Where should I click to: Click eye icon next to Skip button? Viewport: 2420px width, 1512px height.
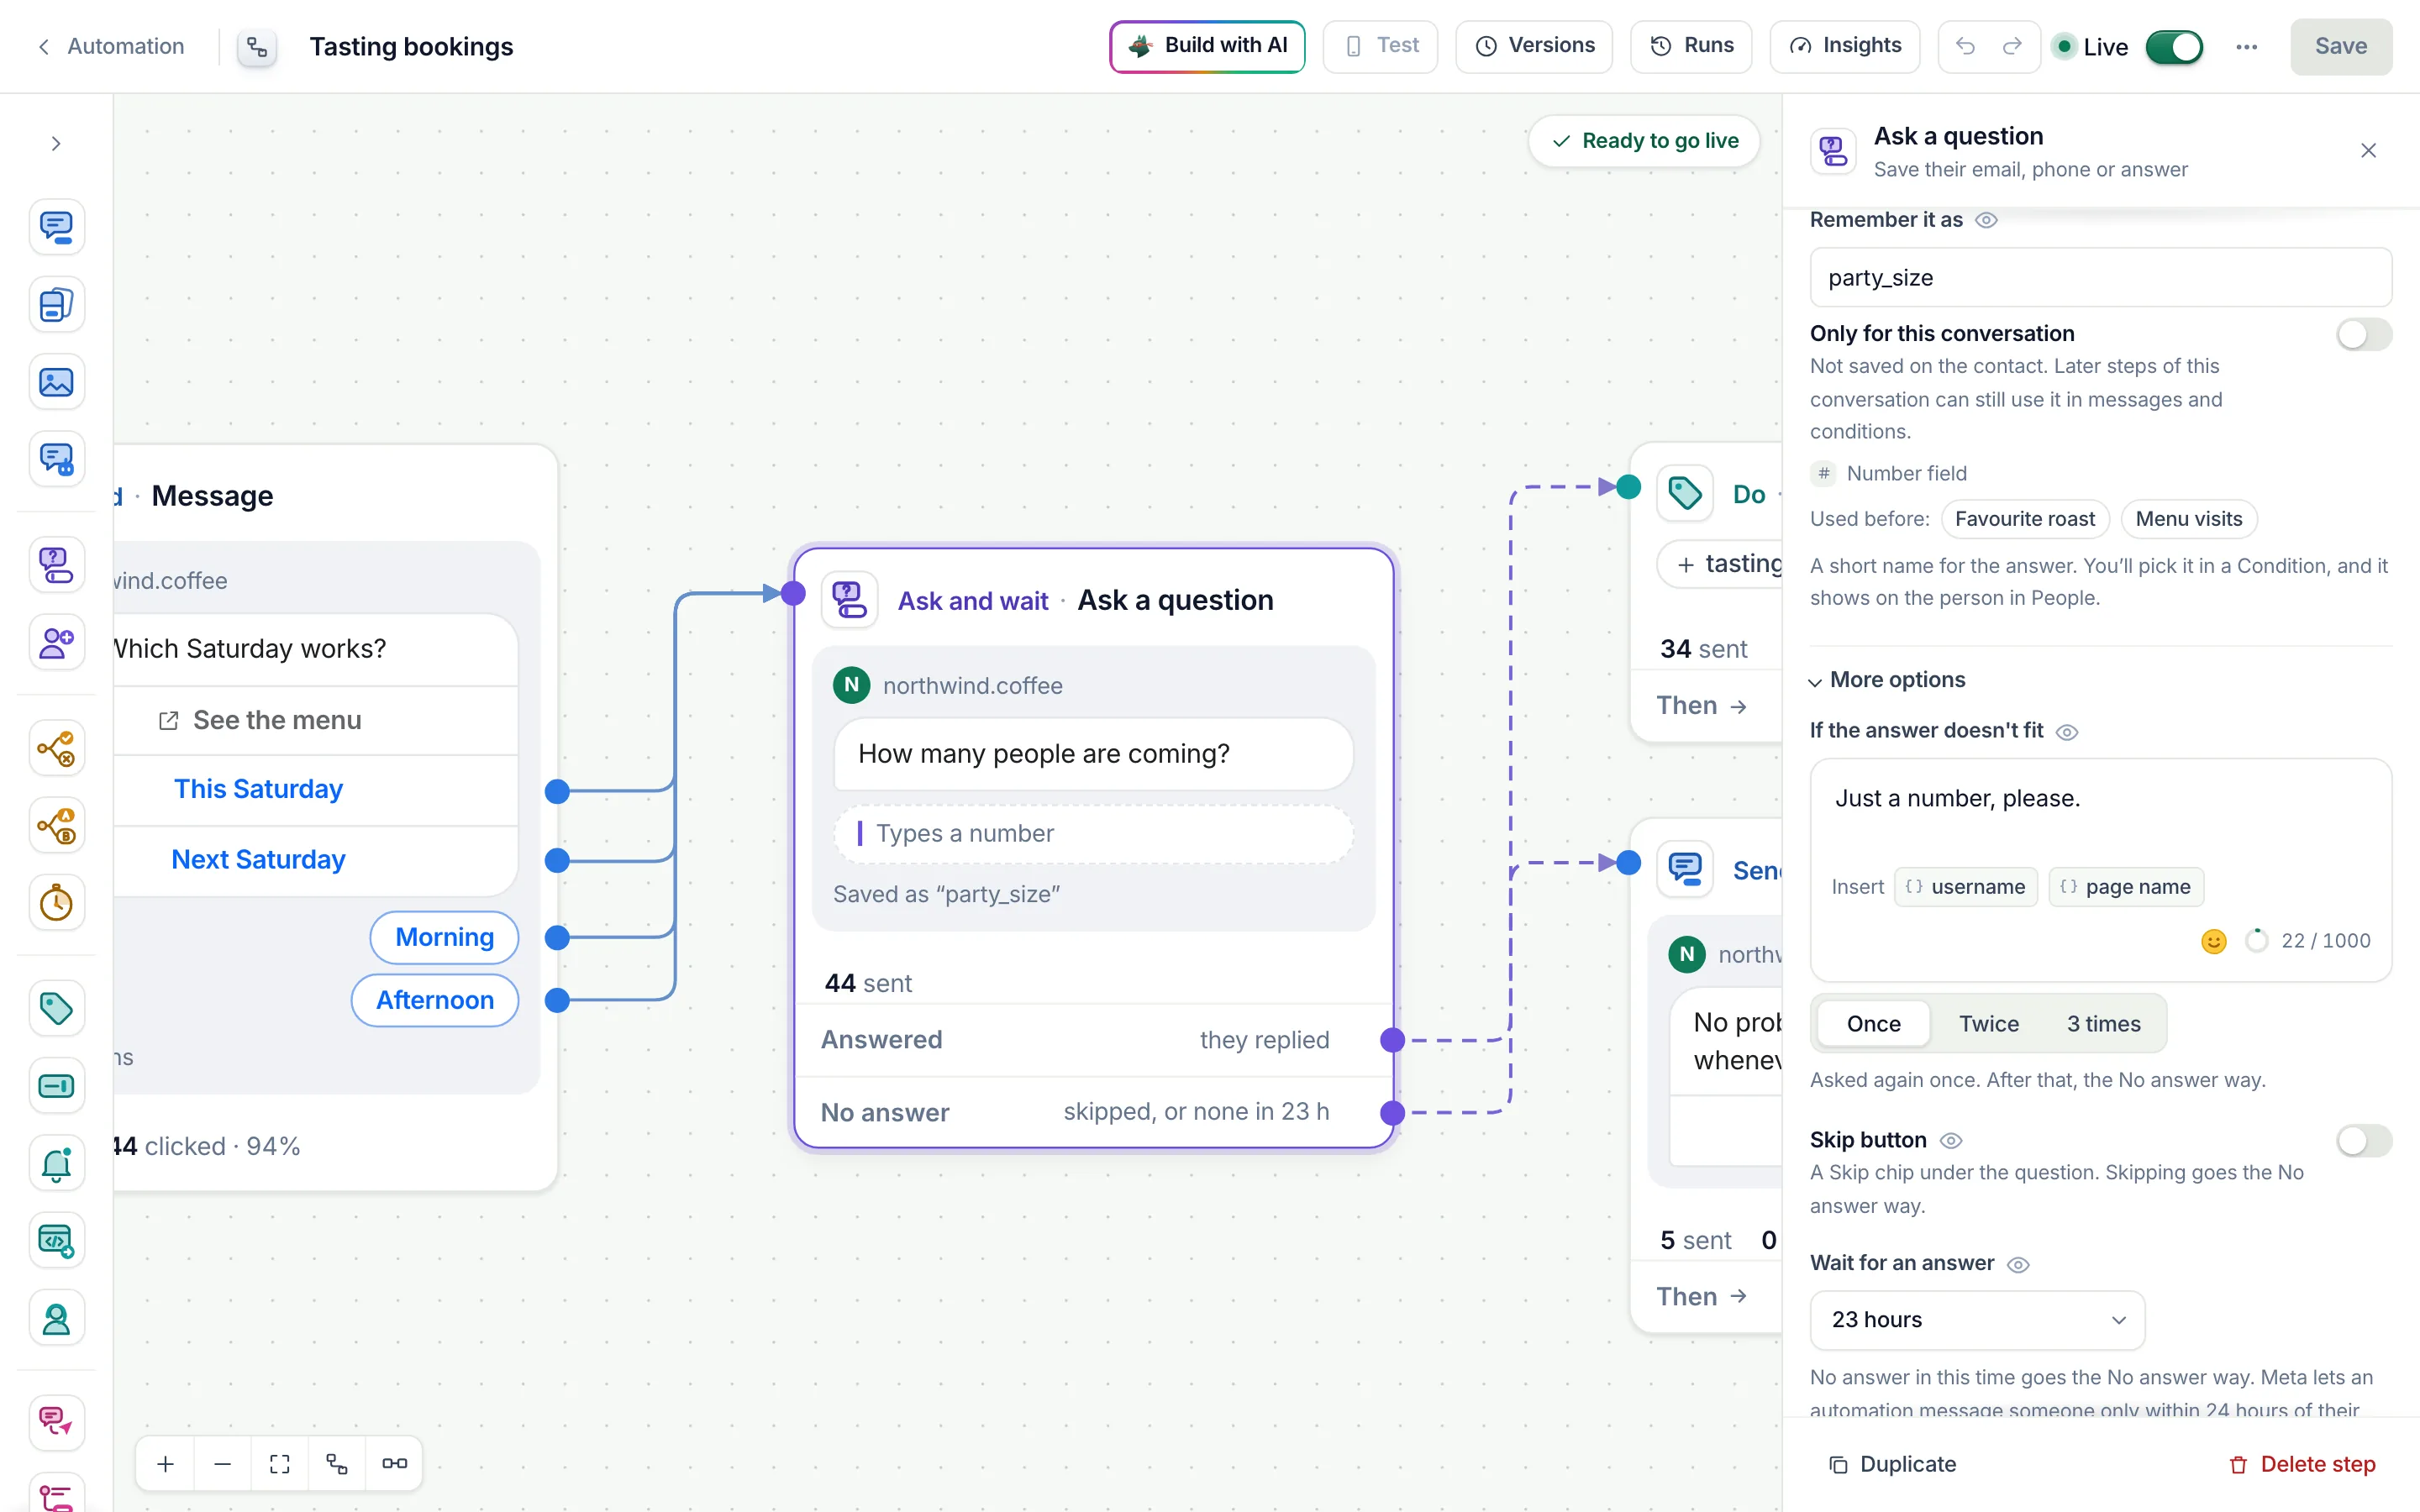pyautogui.click(x=1951, y=1141)
